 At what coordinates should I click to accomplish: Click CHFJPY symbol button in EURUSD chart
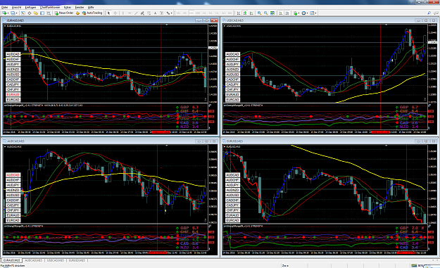pyautogui.click(x=232, y=210)
